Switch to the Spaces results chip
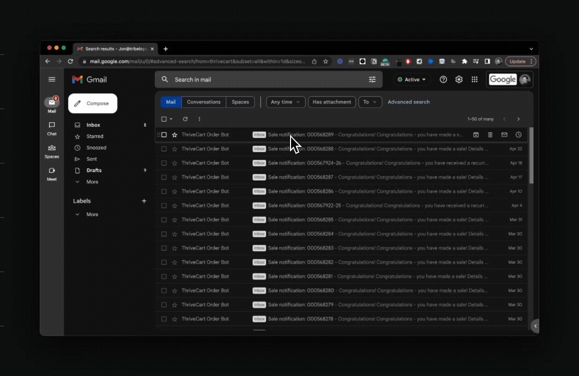This screenshot has height=376, width=579. coord(240,102)
